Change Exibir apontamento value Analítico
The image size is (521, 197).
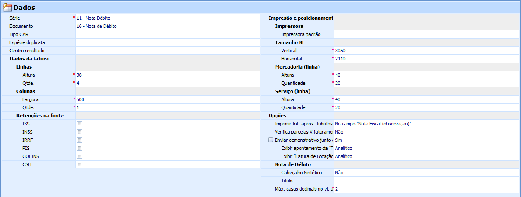426,148
